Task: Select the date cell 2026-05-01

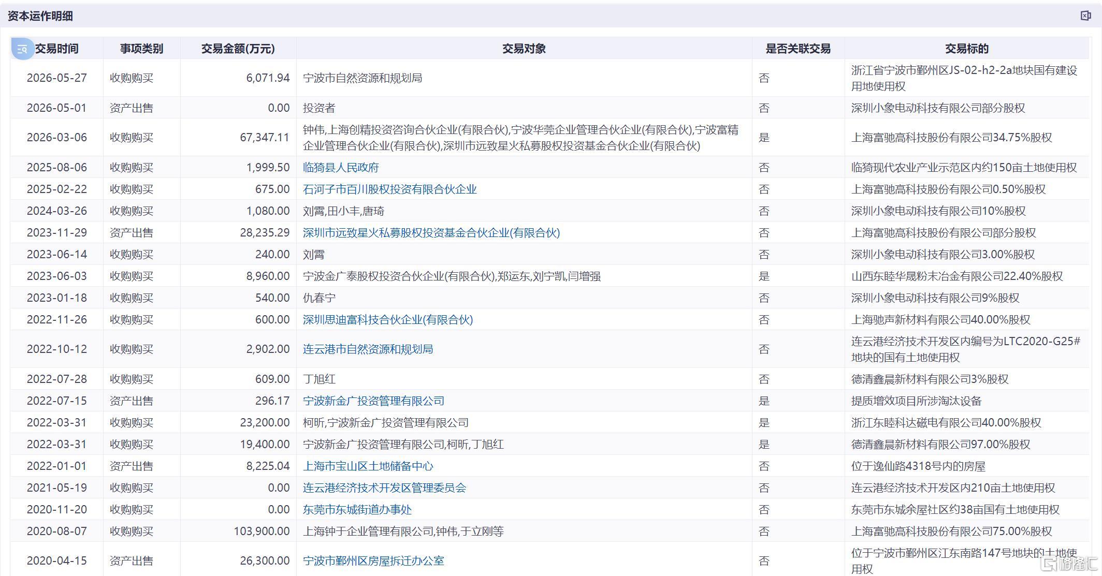Action: click(x=56, y=108)
